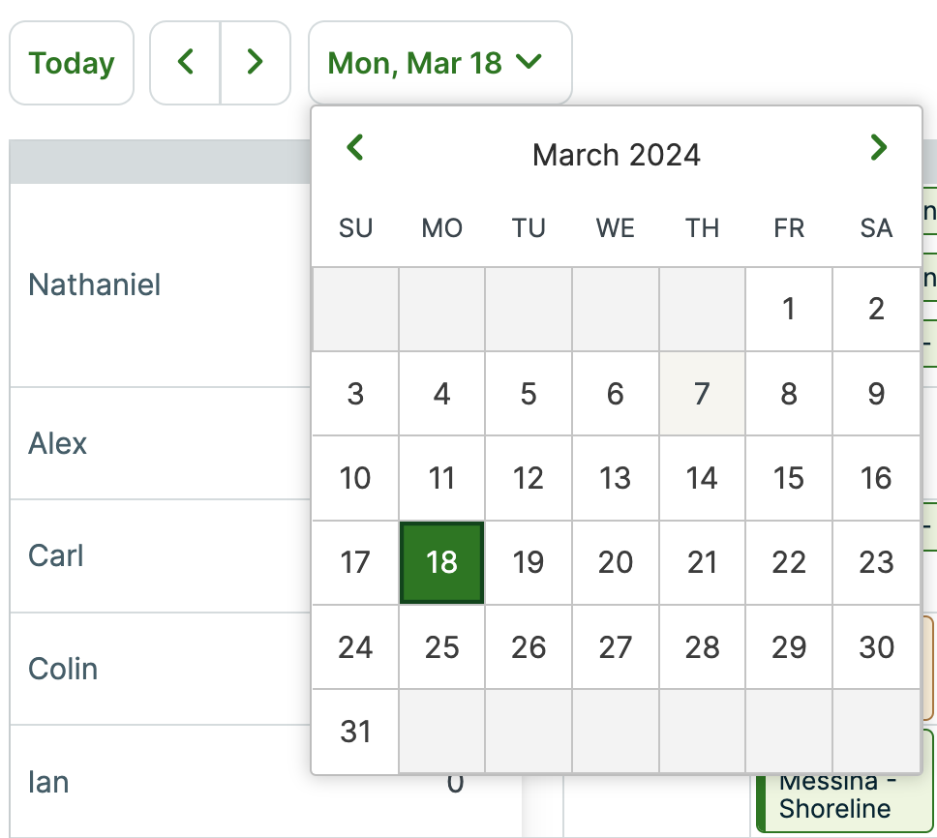Click the SU weekday column header
The image size is (937, 838).
(x=355, y=228)
